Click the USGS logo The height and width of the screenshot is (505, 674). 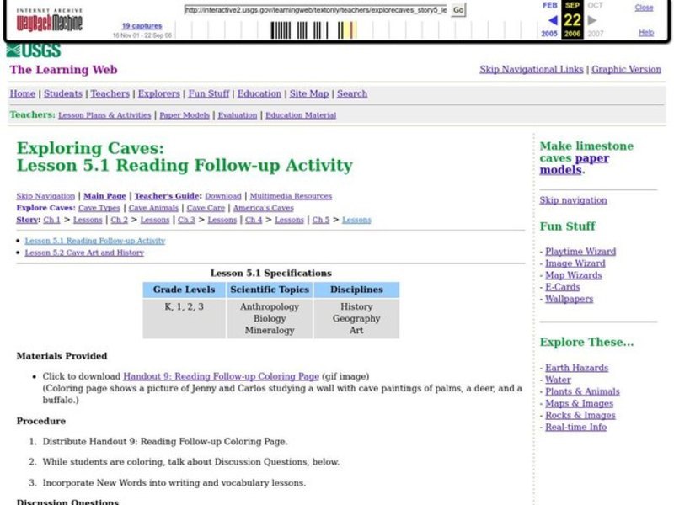[x=34, y=50]
